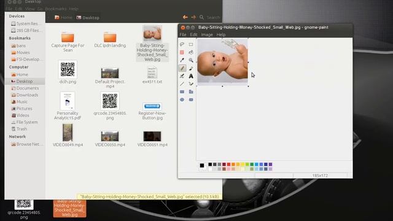Select the paintbrush tool
The width and height of the screenshot is (393, 221).
point(191,68)
